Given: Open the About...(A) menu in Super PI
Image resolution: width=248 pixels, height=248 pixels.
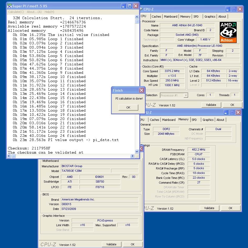Looking at the screenshot, I should coord(34,12).
